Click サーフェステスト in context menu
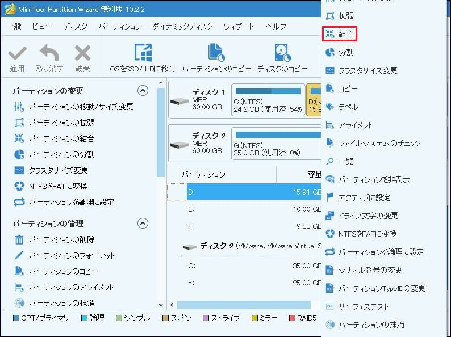 click(x=363, y=306)
